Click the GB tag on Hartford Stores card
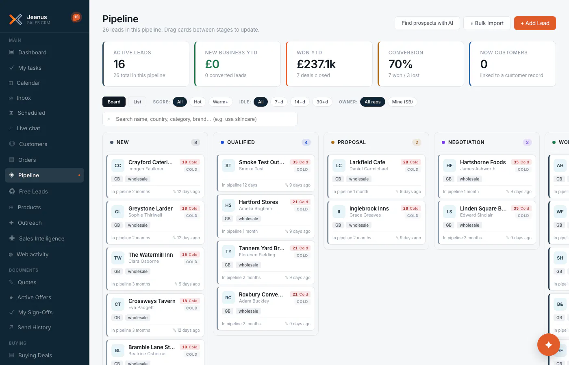The width and height of the screenshot is (569, 365). [228, 219]
